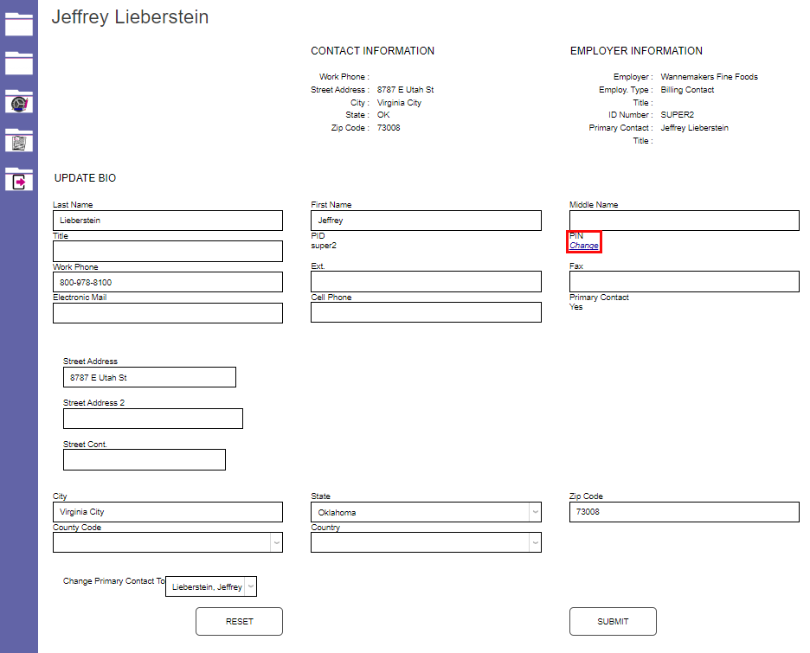Click the empty Middle Name field
Viewport: 810px width, 653px height.
[684, 221]
